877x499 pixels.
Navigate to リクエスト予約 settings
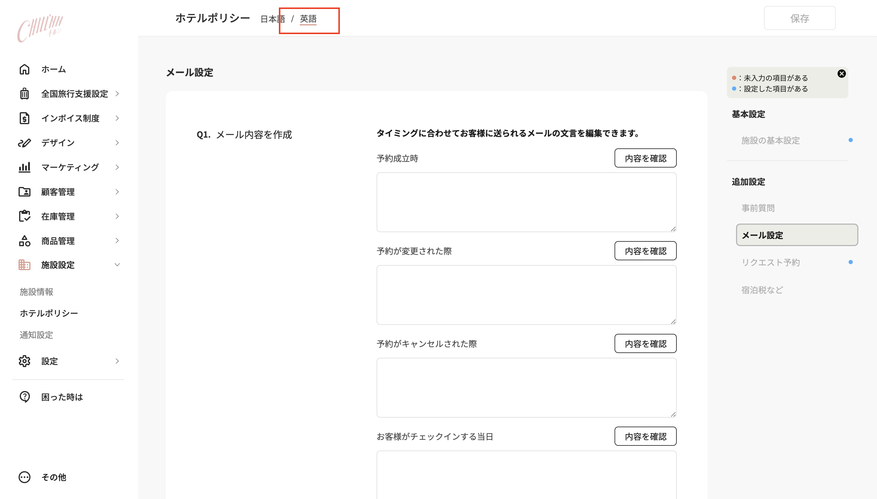[x=771, y=262]
